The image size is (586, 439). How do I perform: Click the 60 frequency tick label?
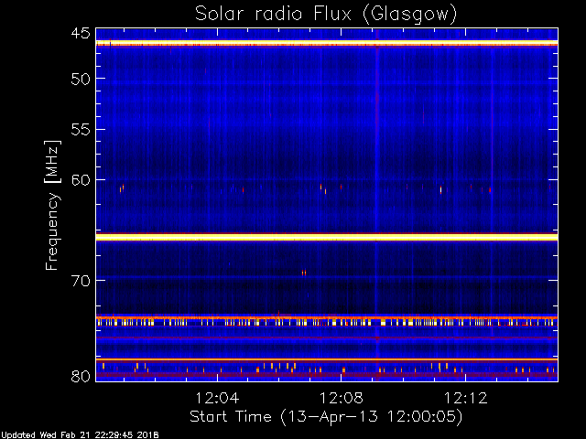tap(81, 180)
